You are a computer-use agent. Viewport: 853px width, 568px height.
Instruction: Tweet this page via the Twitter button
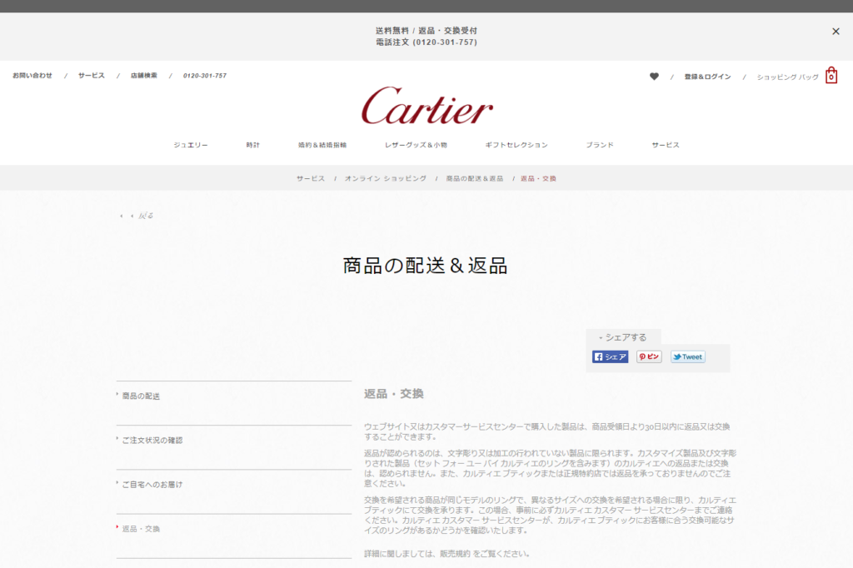click(x=686, y=356)
